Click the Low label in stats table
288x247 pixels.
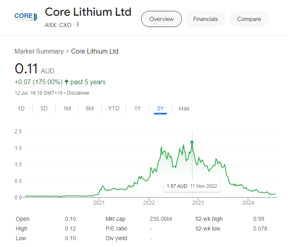click(21, 238)
